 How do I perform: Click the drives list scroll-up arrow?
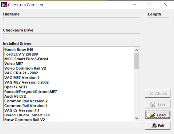click(x=137, y=50)
